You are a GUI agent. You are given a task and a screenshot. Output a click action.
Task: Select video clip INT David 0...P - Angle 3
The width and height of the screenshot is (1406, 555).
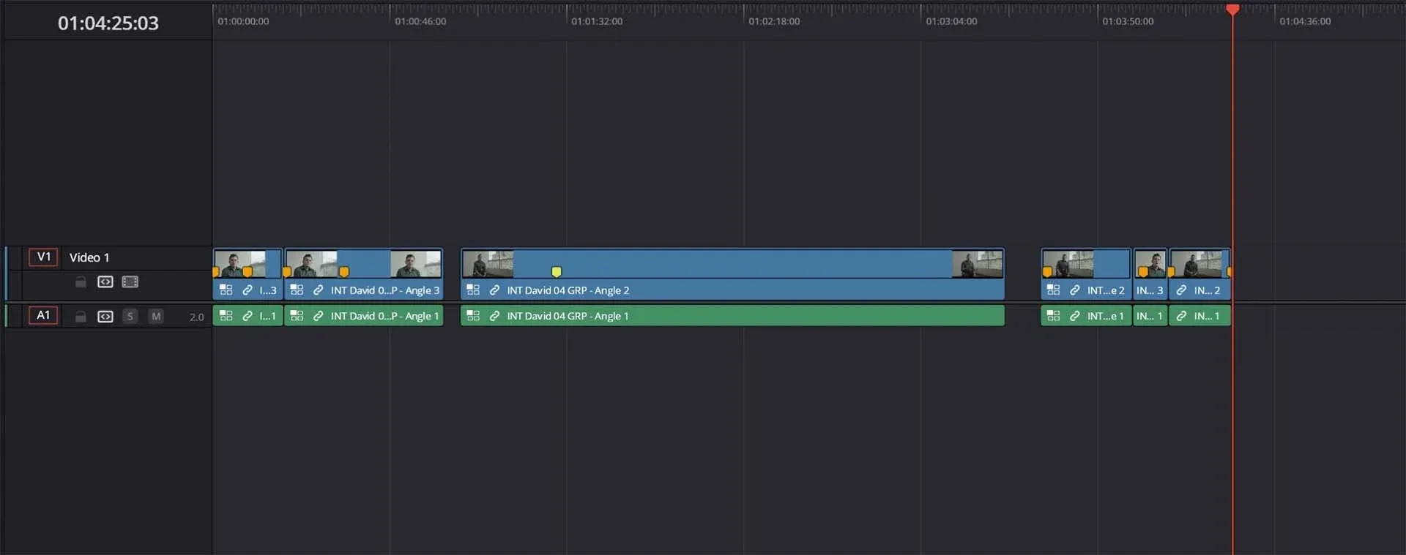coord(363,274)
